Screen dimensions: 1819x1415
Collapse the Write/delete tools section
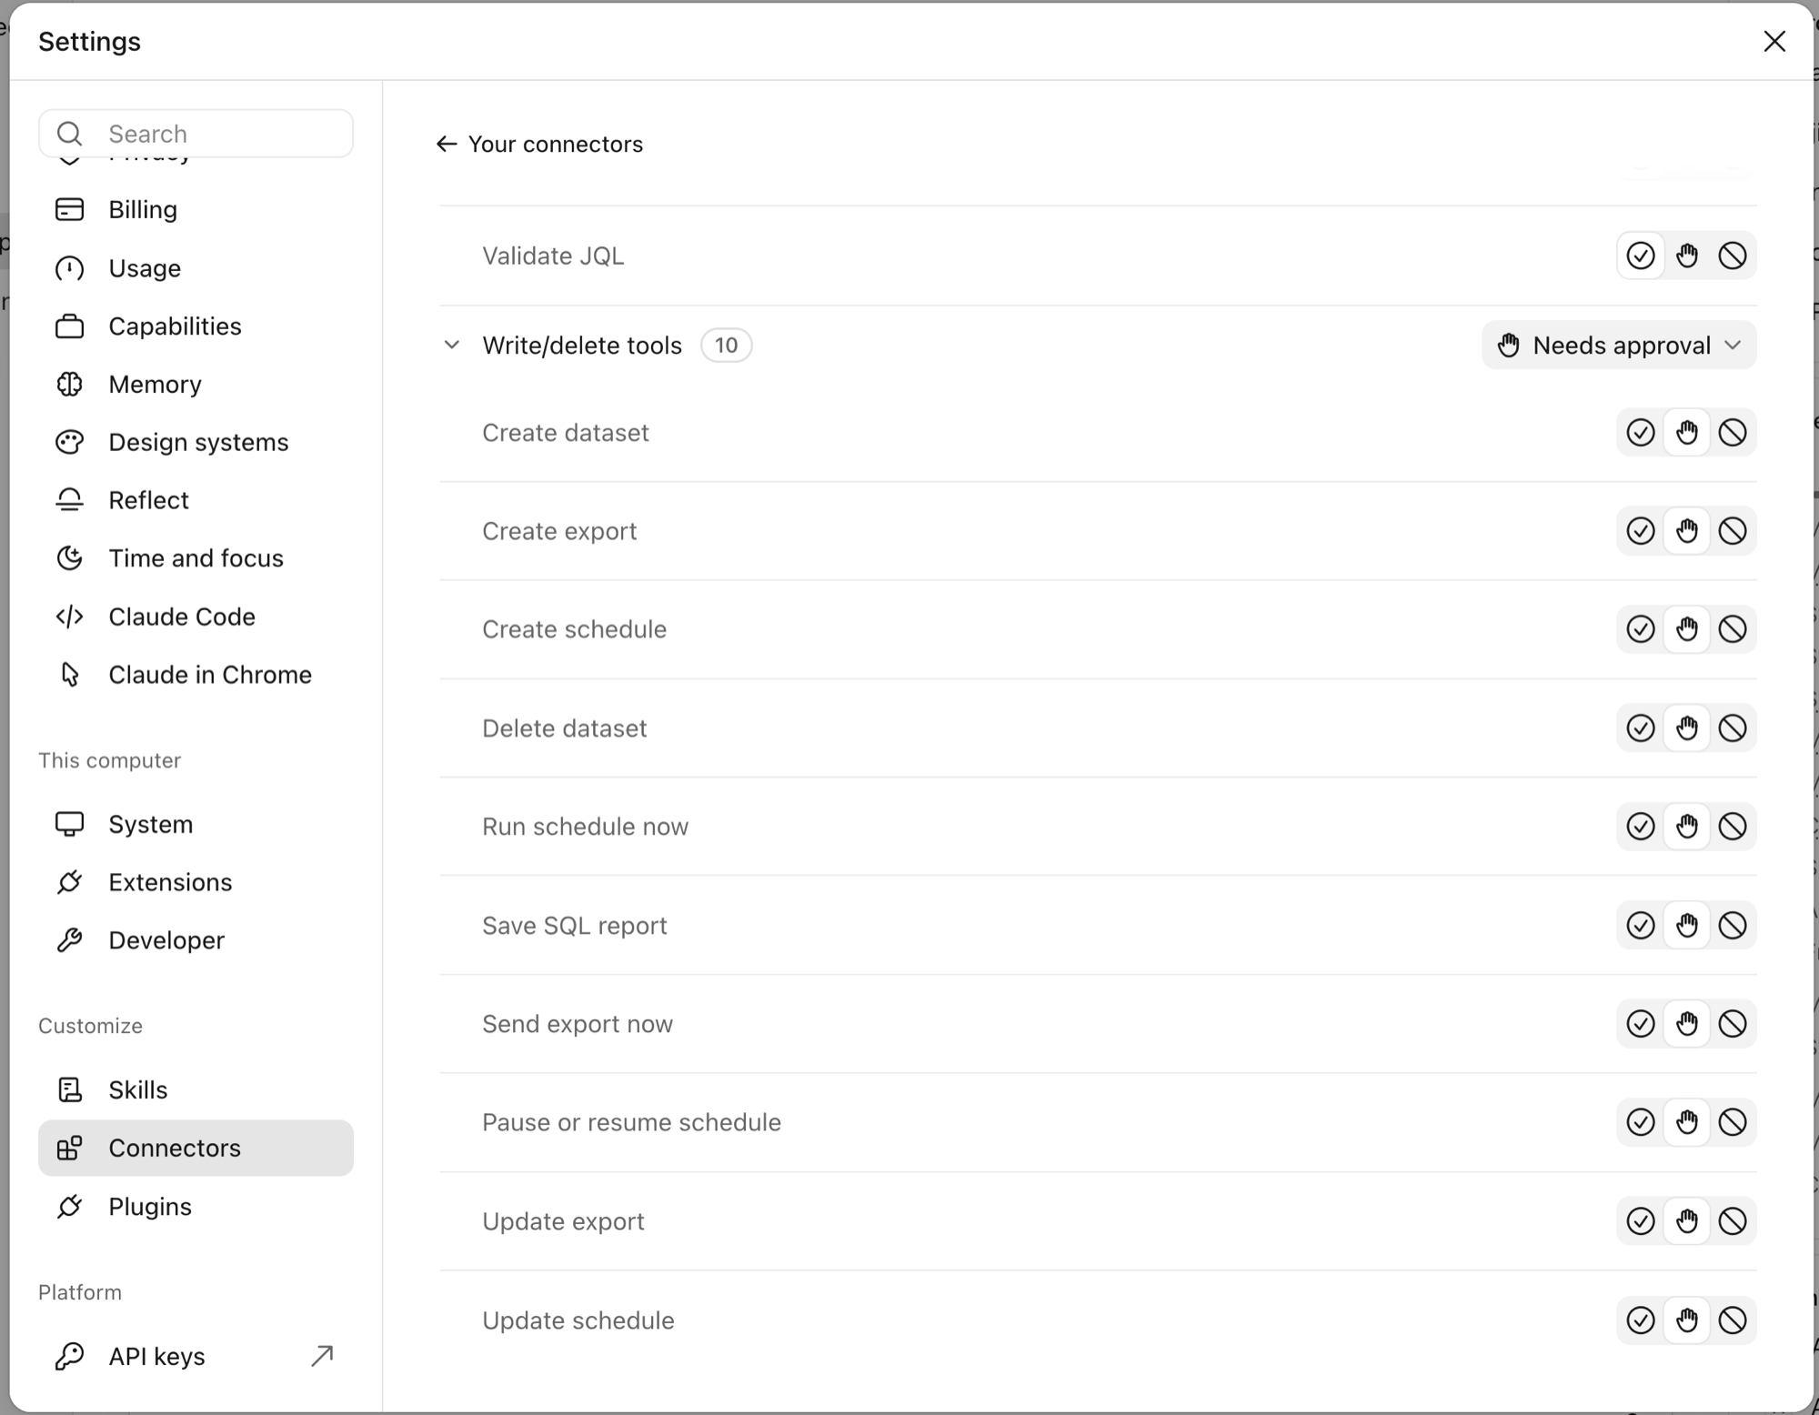click(451, 346)
